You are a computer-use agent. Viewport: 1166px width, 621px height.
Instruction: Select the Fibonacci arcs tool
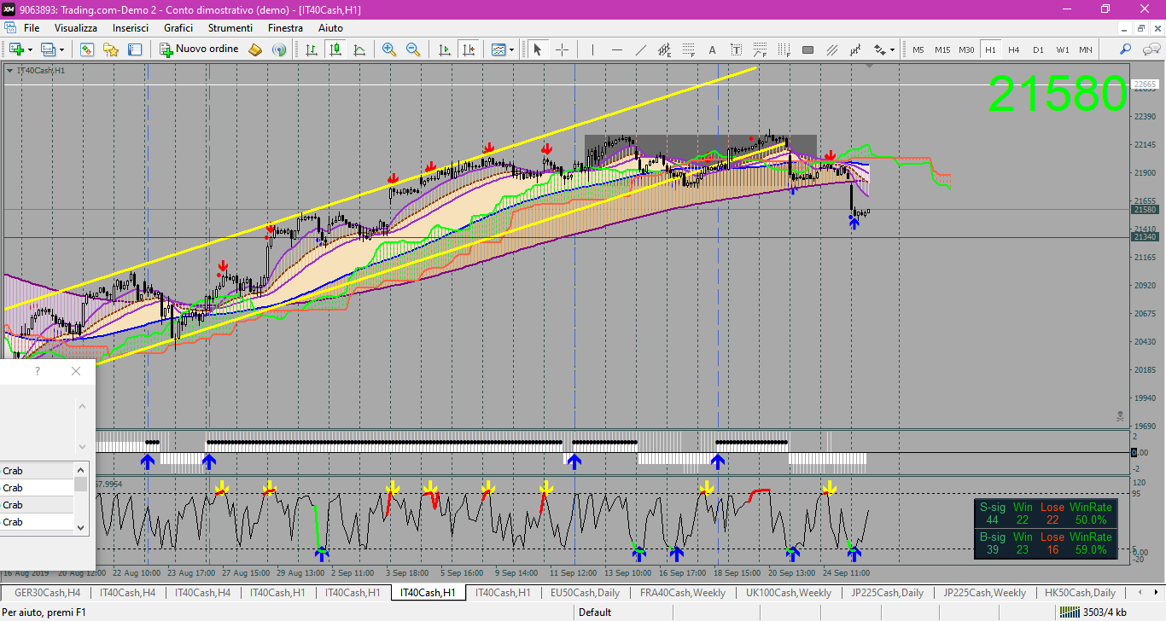click(x=761, y=49)
